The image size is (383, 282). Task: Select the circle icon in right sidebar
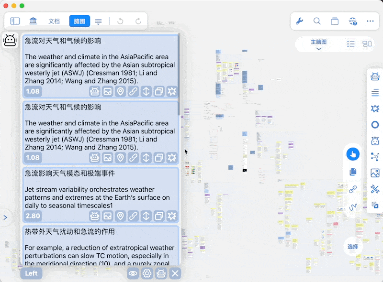point(375,125)
